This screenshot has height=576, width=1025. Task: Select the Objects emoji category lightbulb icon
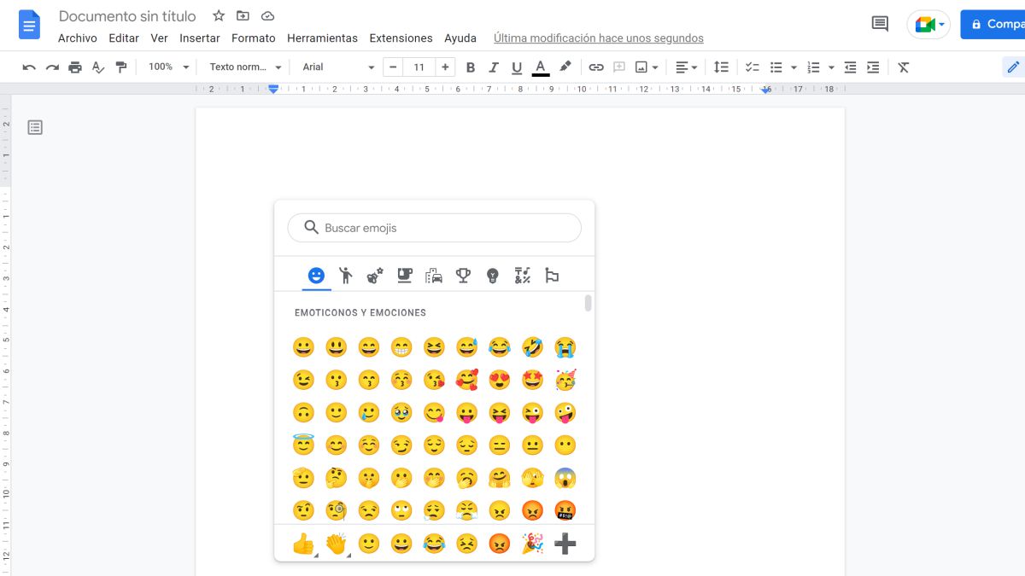pos(492,275)
